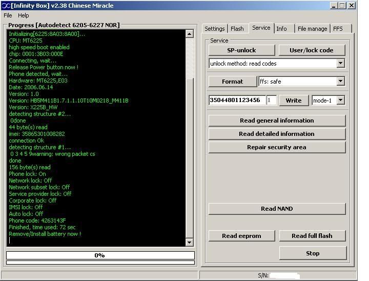Click the log line 'imei: 35865301008282'
This screenshot has width=369, height=281.
pos(37,134)
